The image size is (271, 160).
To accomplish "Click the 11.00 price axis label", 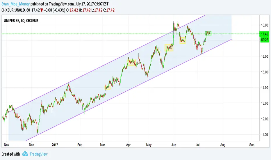I will [x=265, y=134].
